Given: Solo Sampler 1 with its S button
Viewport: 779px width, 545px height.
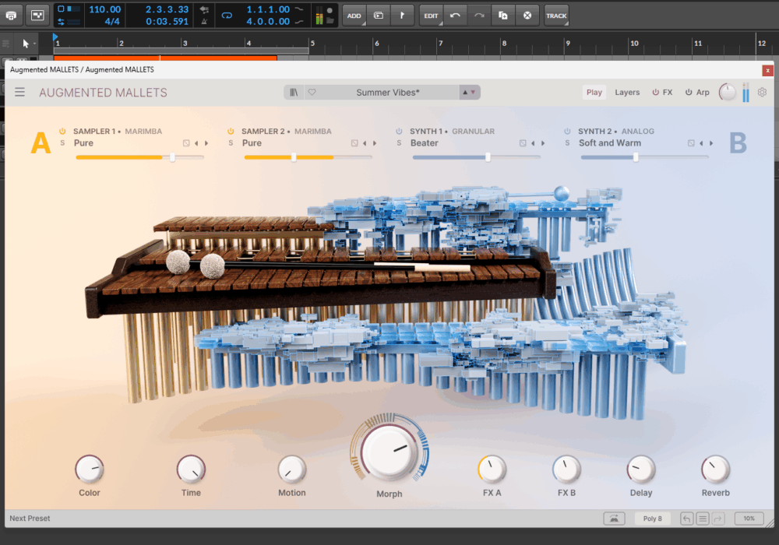Looking at the screenshot, I should (x=62, y=143).
